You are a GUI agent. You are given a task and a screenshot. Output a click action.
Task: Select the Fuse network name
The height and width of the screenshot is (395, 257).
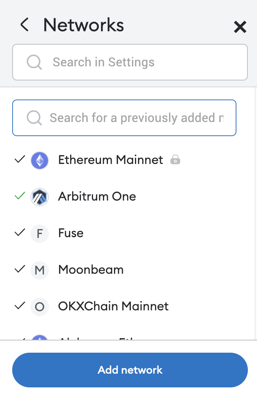tap(71, 233)
